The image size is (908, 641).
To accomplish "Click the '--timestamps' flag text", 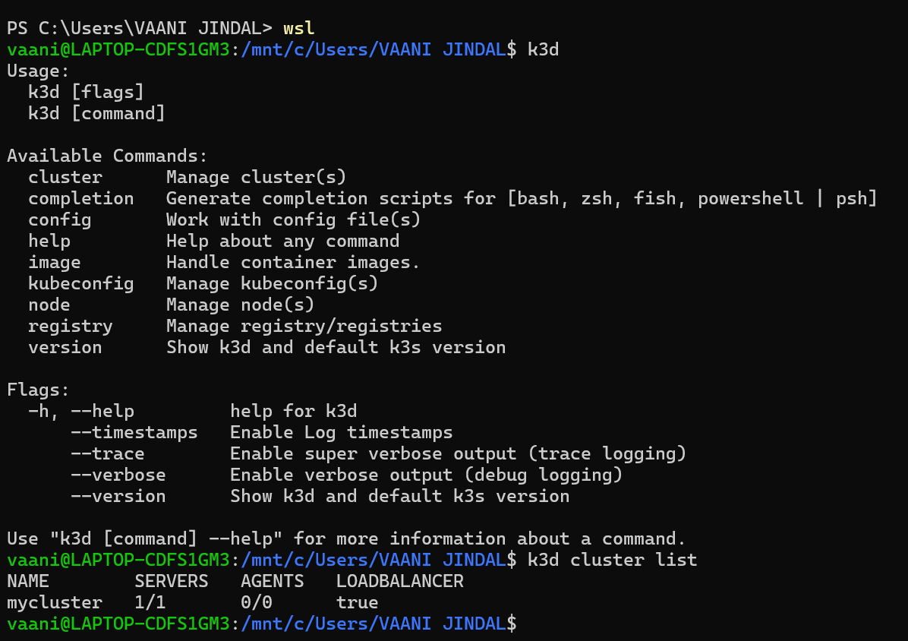I will (x=134, y=432).
